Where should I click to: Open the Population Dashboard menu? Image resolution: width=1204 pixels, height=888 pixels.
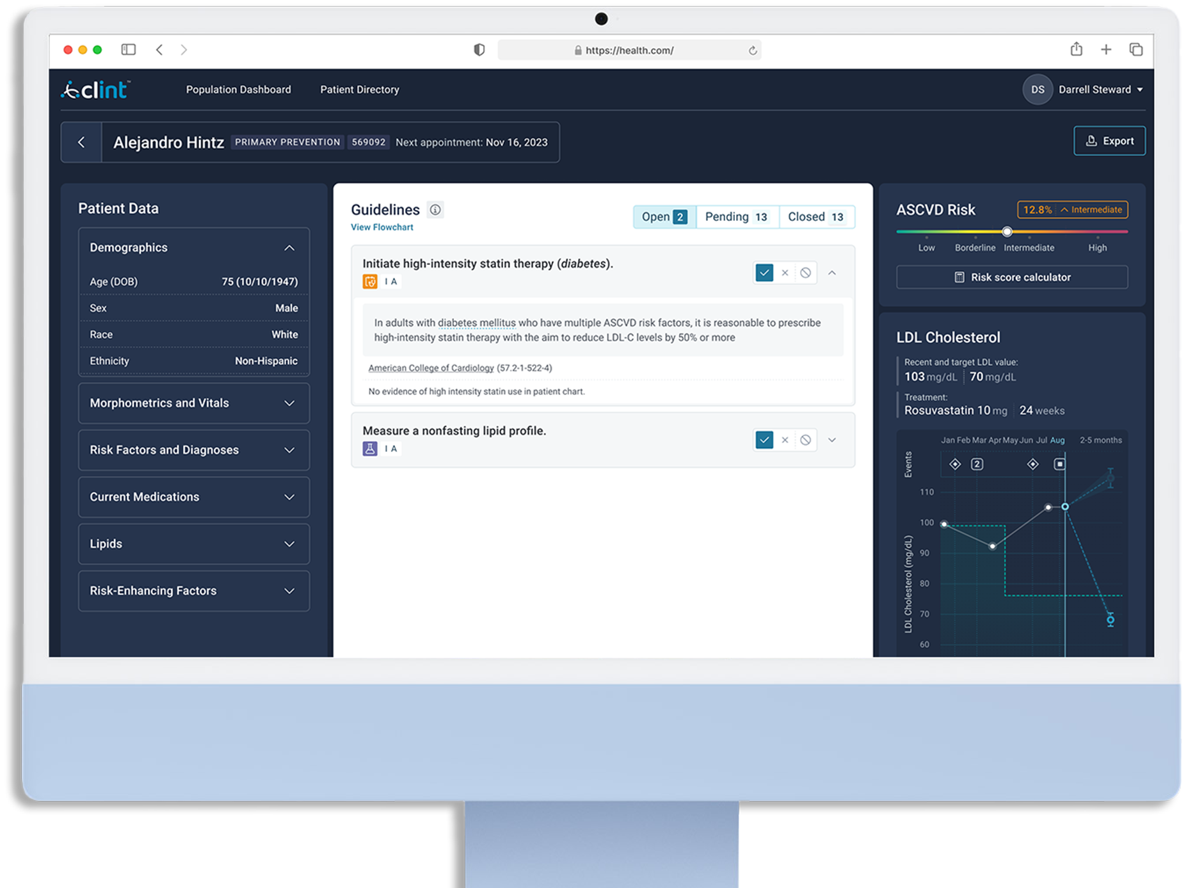pos(238,90)
